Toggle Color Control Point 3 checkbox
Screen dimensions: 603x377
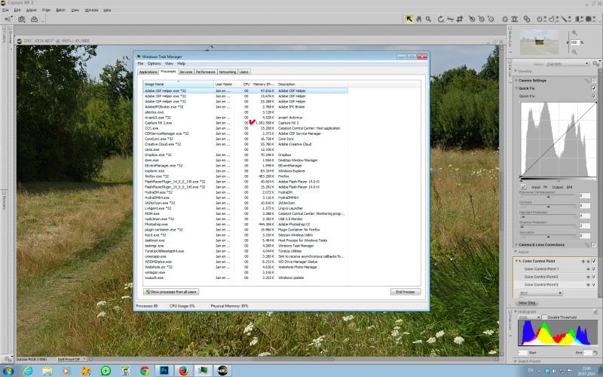594,285
